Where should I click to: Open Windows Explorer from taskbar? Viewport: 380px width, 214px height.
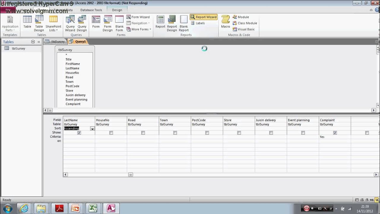tap(41, 208)
